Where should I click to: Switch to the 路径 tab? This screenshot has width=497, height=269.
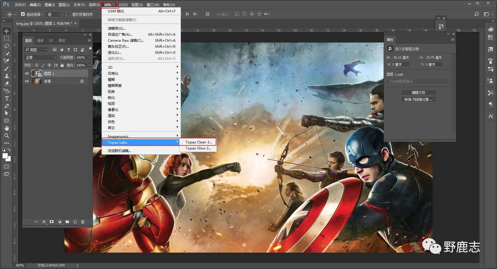click(62, 41)
